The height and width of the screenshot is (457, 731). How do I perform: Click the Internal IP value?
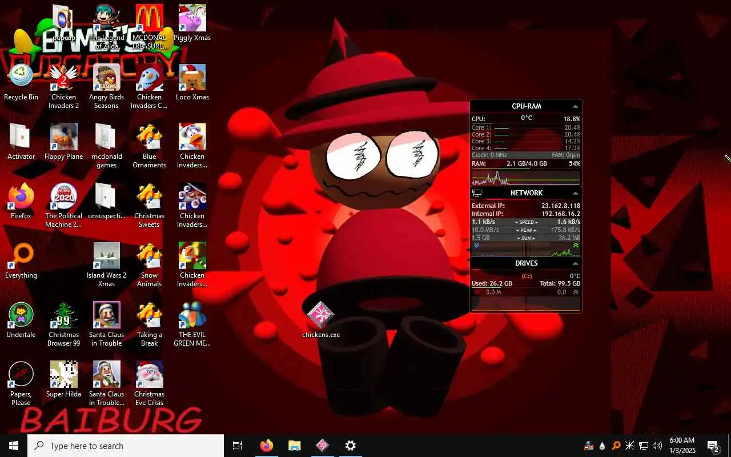[561, 214]
